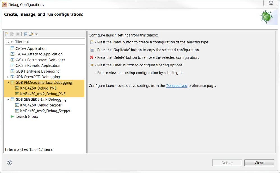Open the help question mark icon
Viewport: 280px width, 173px height.
coord(9,162)
